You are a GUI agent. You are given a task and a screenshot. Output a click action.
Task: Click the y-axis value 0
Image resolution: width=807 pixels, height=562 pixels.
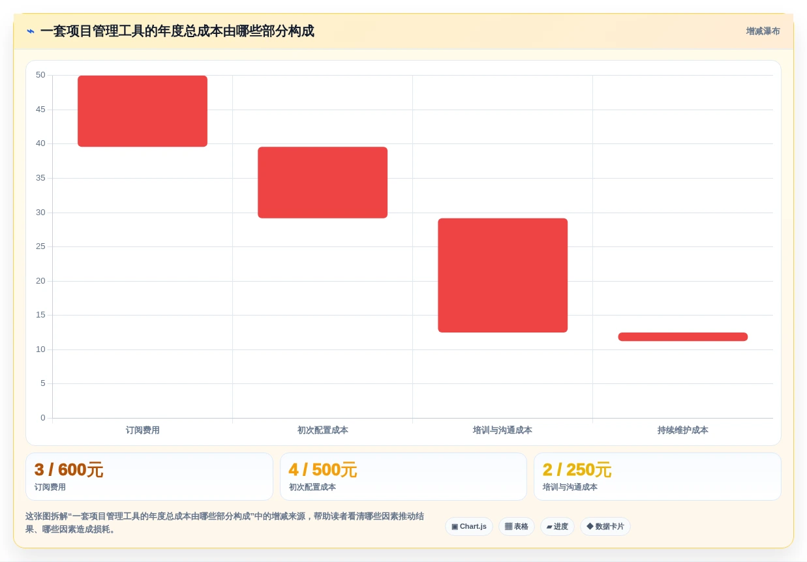[43, 418]
